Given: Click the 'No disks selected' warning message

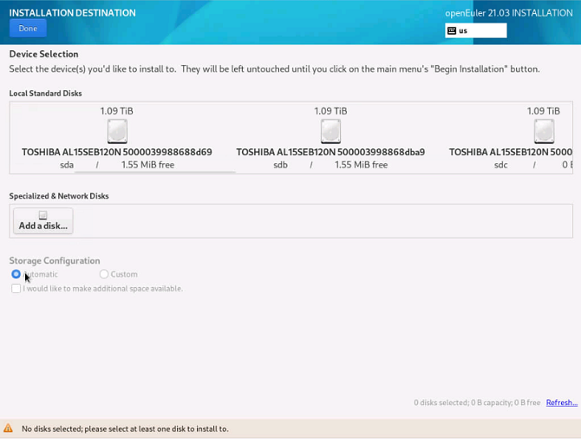Looking at the screenshot, I should 125,429.
